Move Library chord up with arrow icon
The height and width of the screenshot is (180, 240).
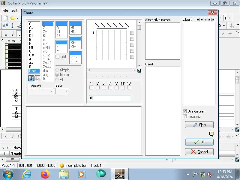(x=209, y=19)
